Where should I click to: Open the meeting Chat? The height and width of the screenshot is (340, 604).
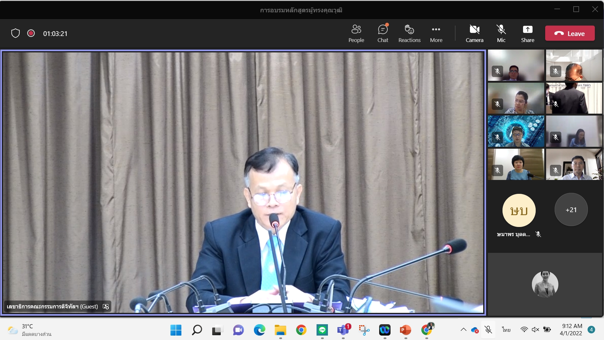[383, 33]
